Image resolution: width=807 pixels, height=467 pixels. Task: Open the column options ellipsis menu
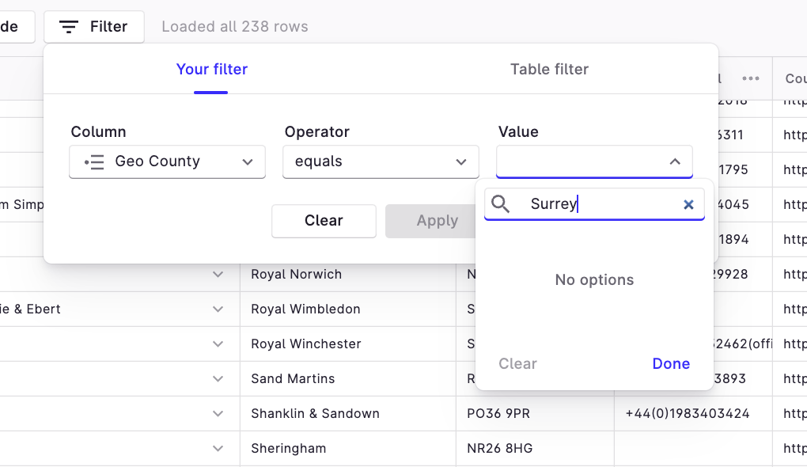pyautogui.click(x=751, y=78)
